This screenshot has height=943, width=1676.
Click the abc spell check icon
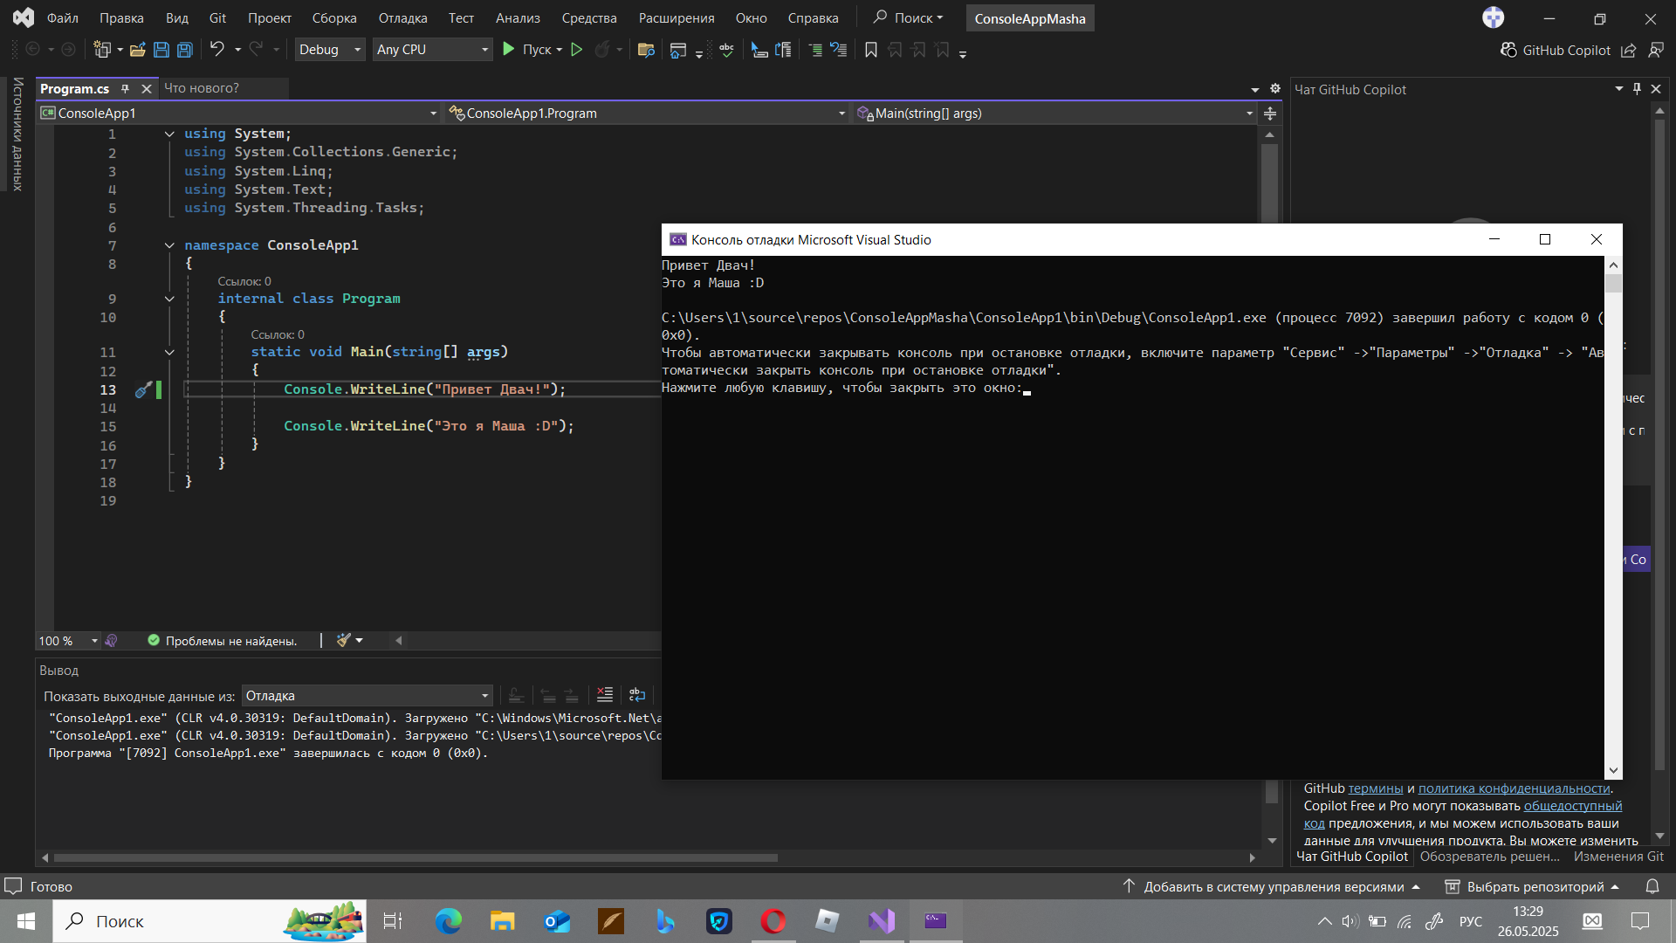pyautogui.click(x=726, y=50)
